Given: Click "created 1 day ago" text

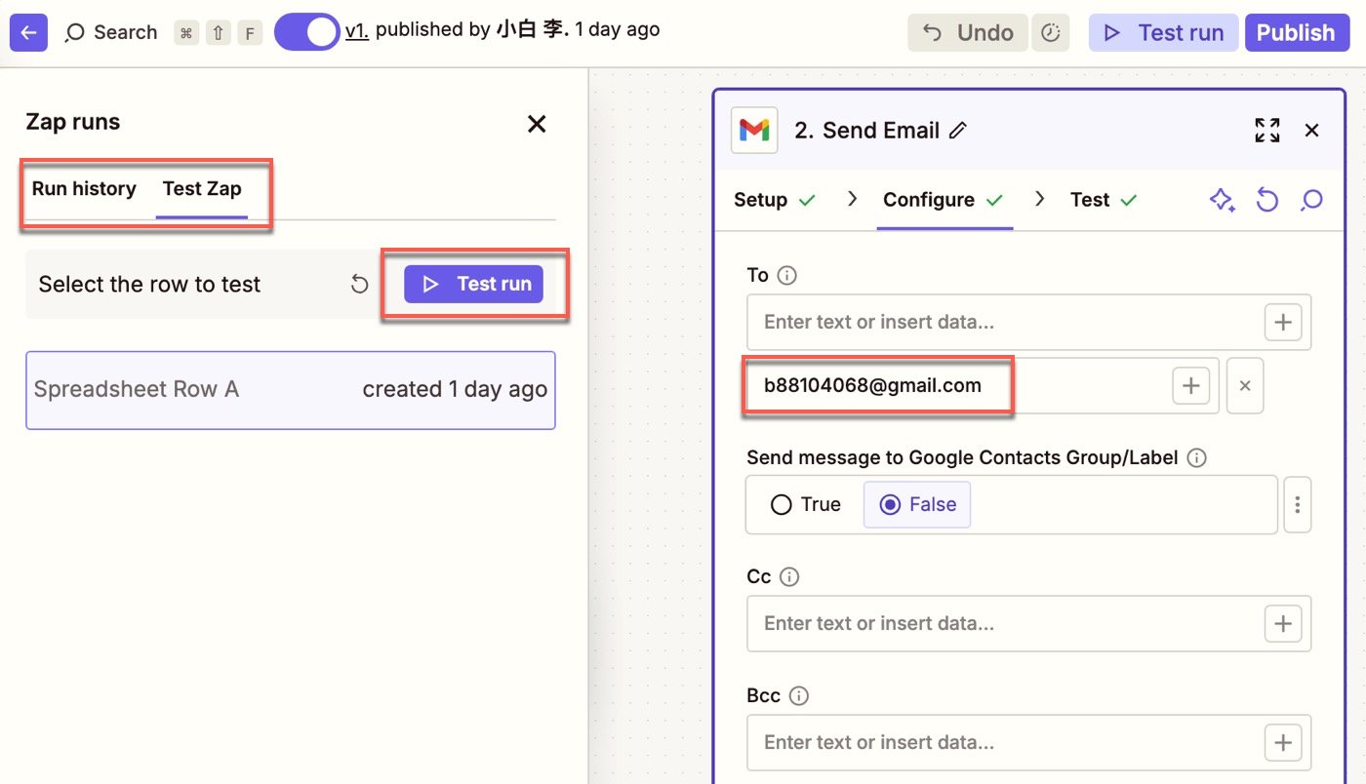Looking at the screenshot, I should (455, 390).
